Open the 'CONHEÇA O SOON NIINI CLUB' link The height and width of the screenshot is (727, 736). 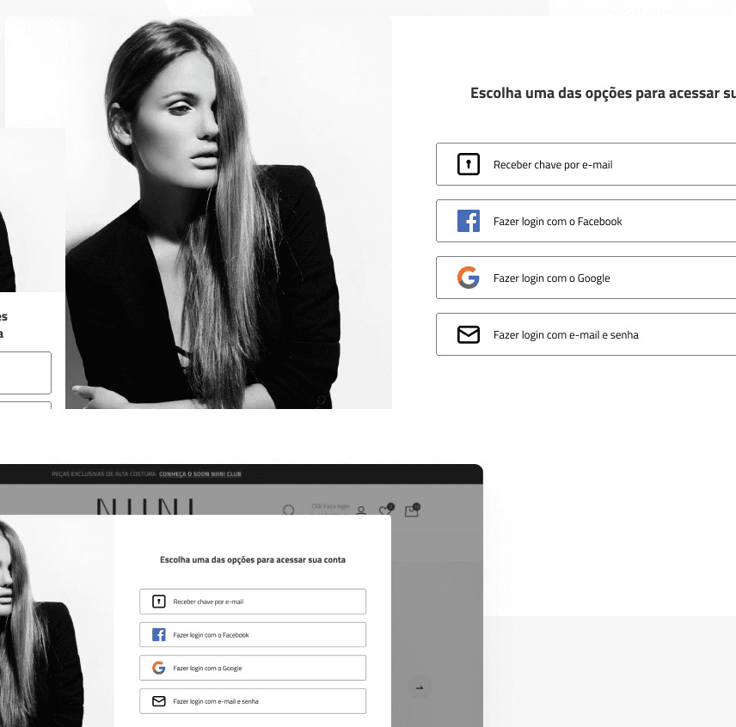pyautogui.click(x=200, y=474)
